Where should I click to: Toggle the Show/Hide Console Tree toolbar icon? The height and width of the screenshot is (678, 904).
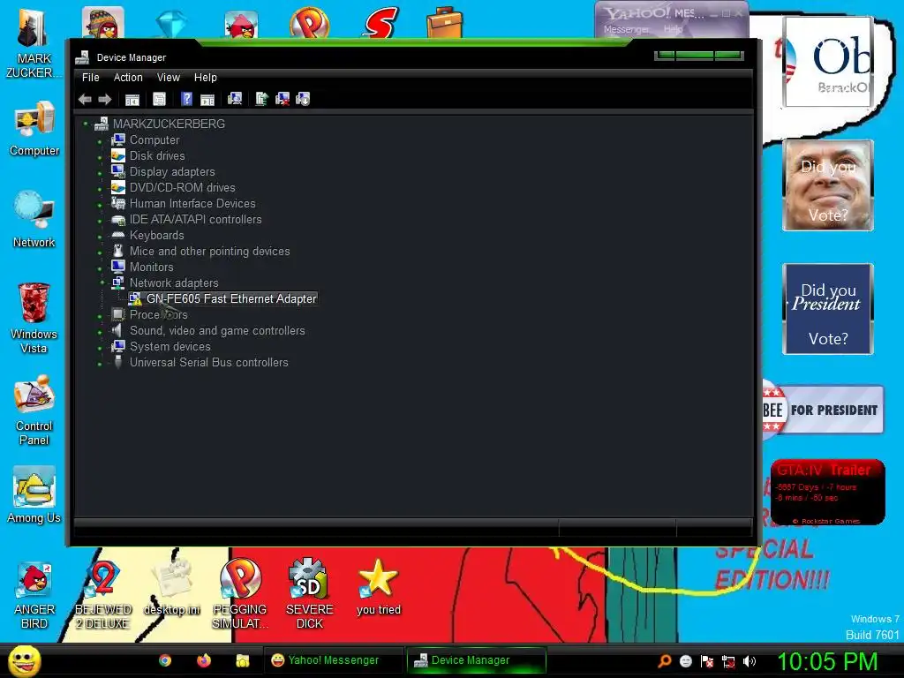132,99
